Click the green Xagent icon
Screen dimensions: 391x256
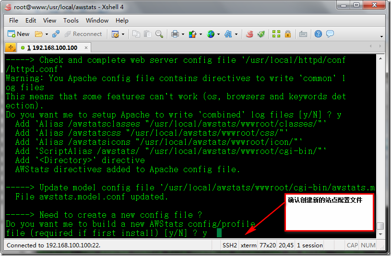click(261, 34)
